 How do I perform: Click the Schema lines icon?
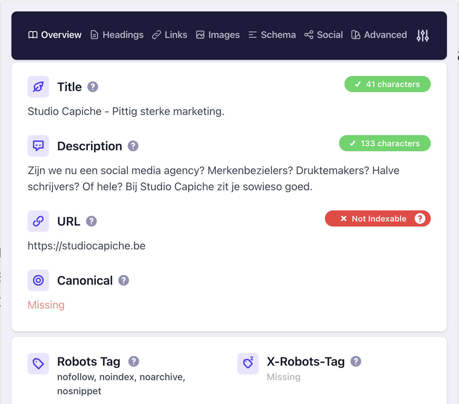253,35
